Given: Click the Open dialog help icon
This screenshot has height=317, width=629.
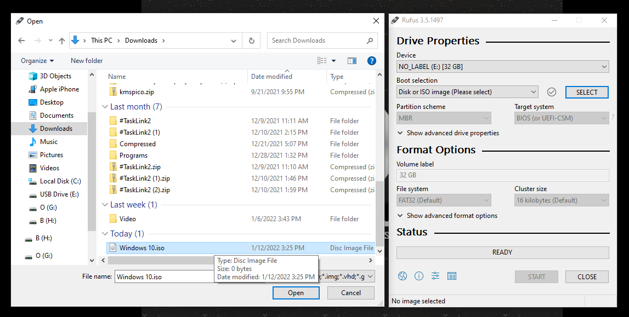Looking at the screenshot, I should point(371,61).
